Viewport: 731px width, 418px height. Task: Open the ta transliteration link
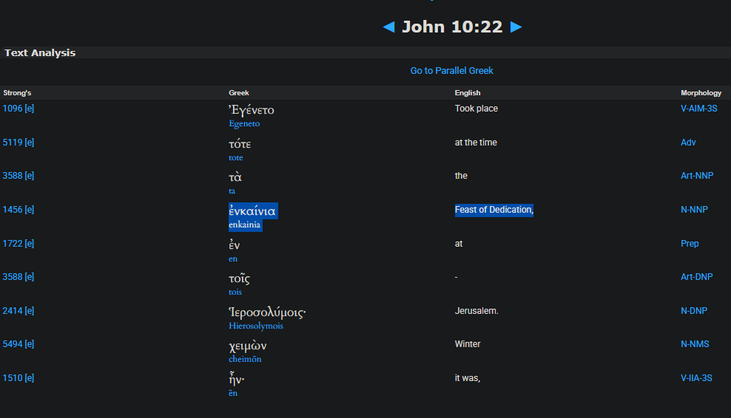232,191
